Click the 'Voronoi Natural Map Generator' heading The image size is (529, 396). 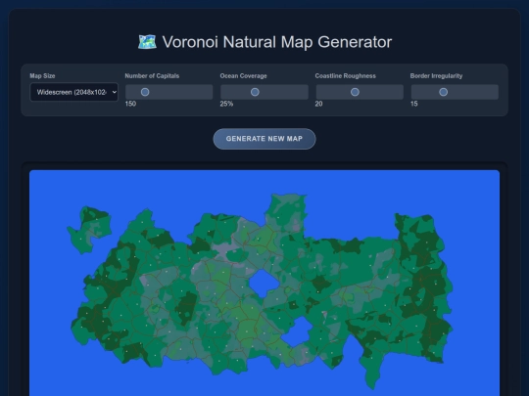click(x=264, y=42)
